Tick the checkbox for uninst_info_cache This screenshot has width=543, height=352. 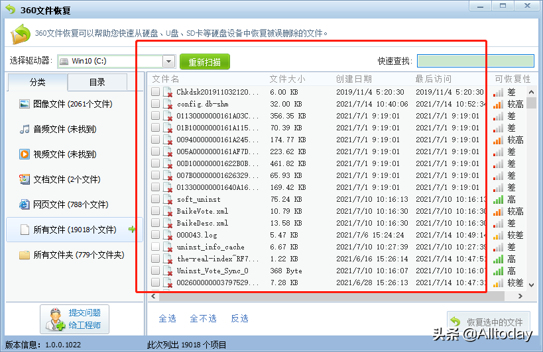(x=156, y=246)
